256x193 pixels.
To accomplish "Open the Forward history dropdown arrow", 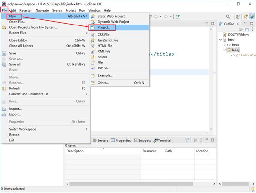I will tap(171, 17).
